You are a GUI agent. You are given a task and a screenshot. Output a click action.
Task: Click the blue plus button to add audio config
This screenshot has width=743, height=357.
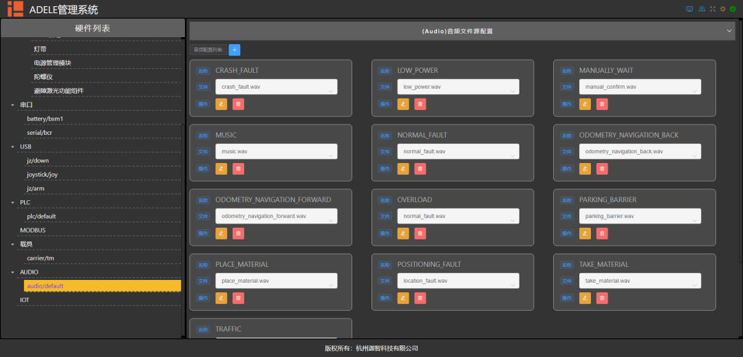coord(234,50)
